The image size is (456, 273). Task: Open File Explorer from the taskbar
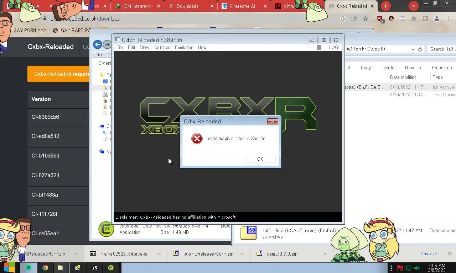pos(60,268)
